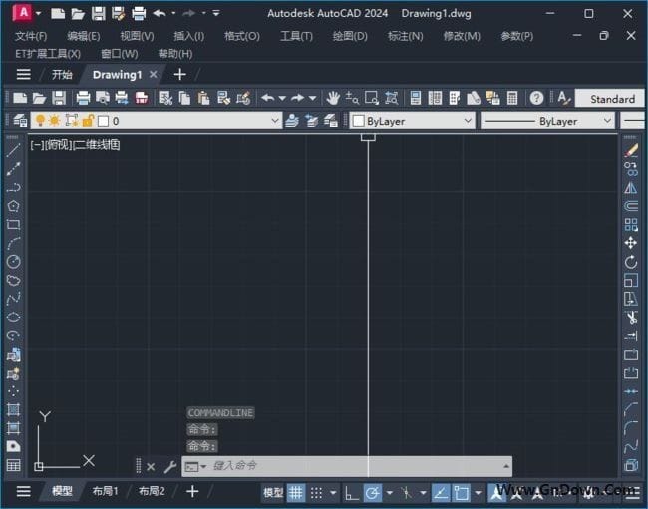The image size is (648, 509).
Task: Click the Plot printer icon in standard toolbar
Action: (83, 98)
